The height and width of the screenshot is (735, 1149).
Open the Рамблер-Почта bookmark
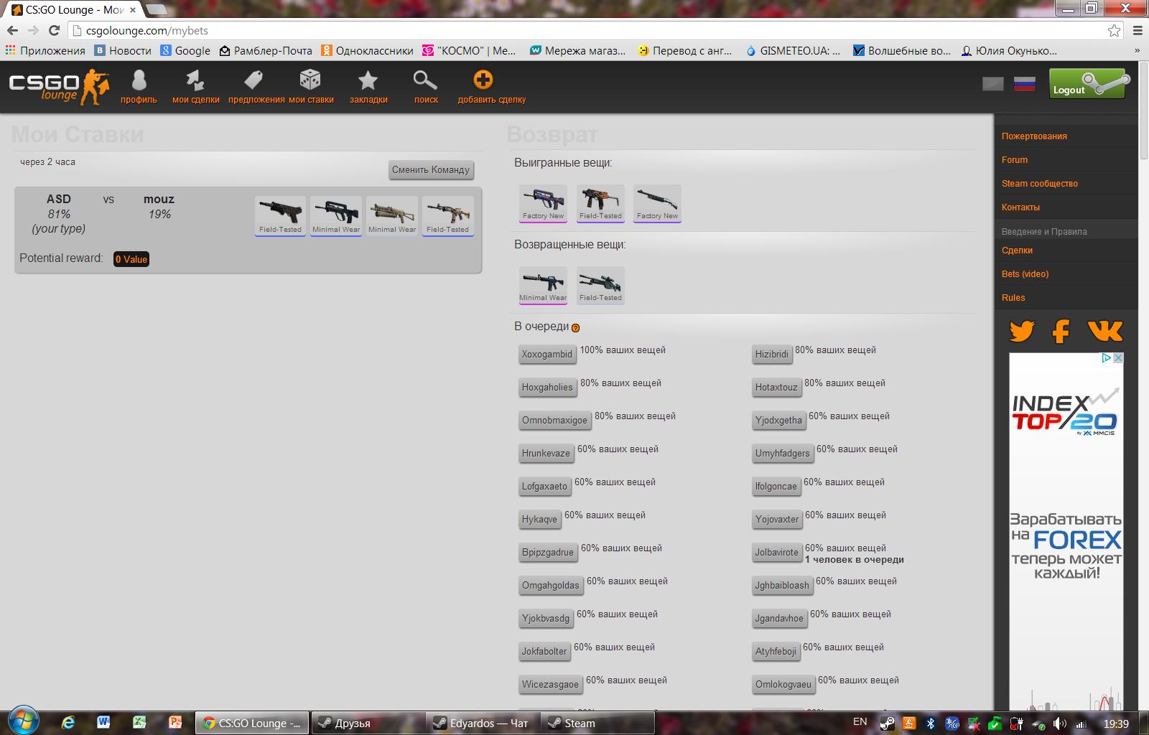click(266, 51)
